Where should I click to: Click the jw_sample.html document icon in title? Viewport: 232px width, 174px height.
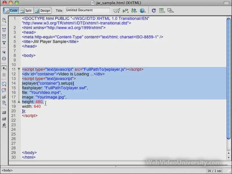(93, 3)
